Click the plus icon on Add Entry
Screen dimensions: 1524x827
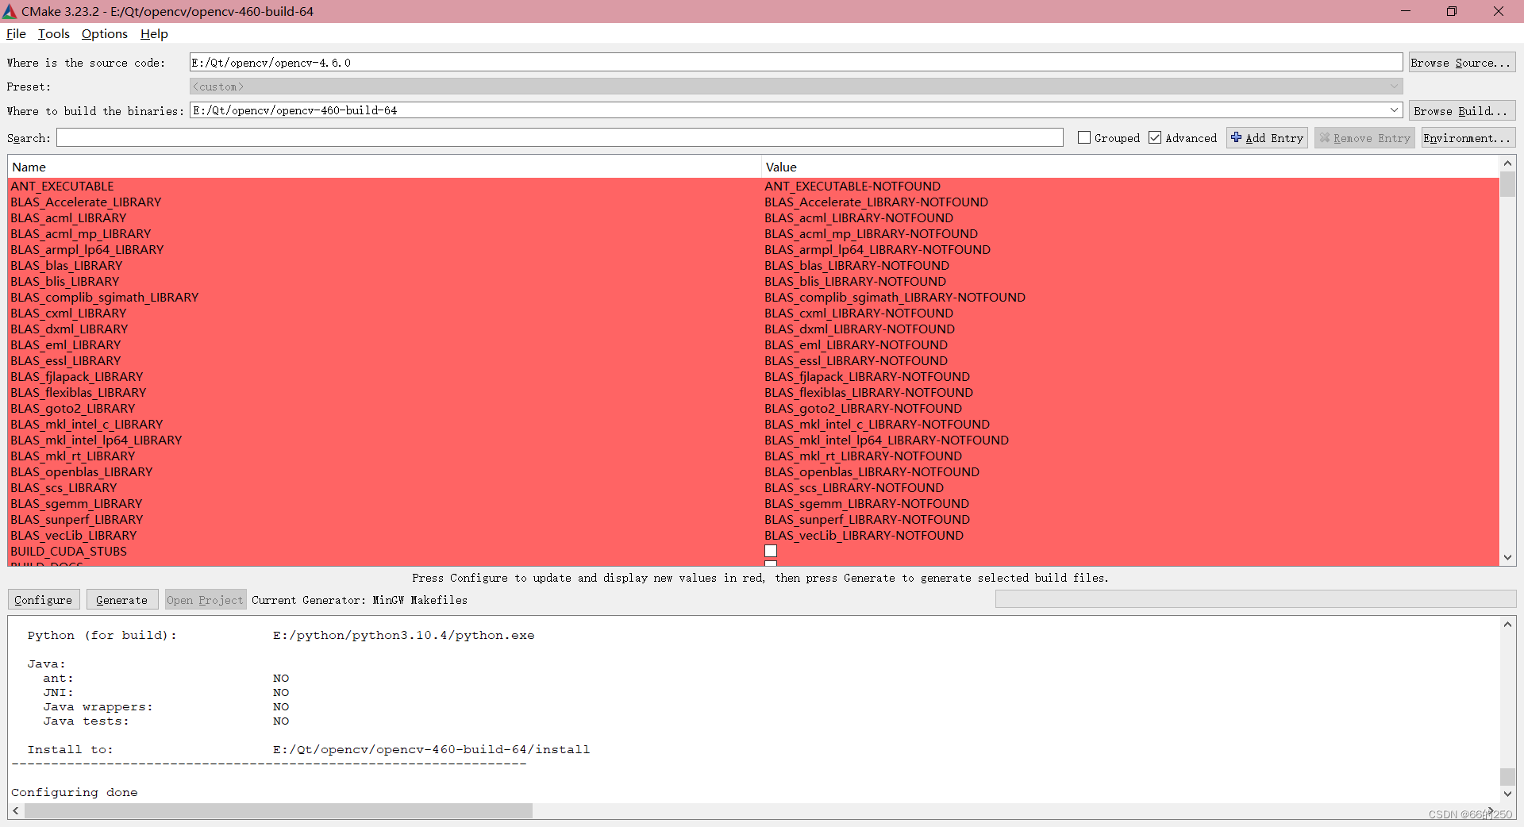tap(1236, 137)
